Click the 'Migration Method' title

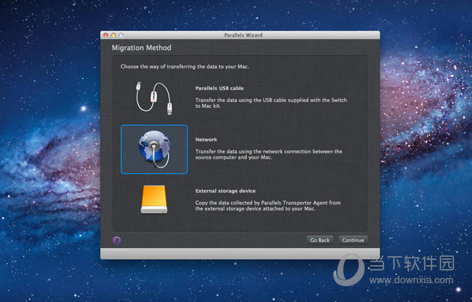[142, 47]
